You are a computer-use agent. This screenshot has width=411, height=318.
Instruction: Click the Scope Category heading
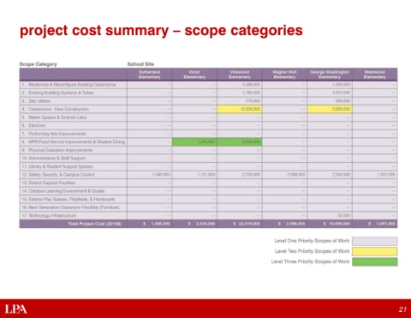pyautogui.click(x=39, y=64)
